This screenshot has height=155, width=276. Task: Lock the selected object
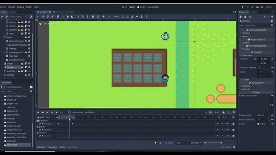[93, 16]
